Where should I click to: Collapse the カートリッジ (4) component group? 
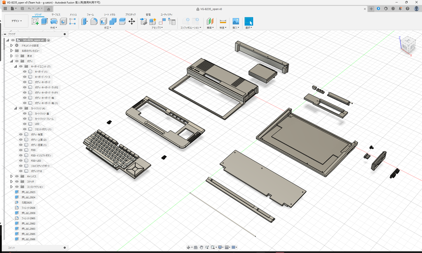coord(15,108)
